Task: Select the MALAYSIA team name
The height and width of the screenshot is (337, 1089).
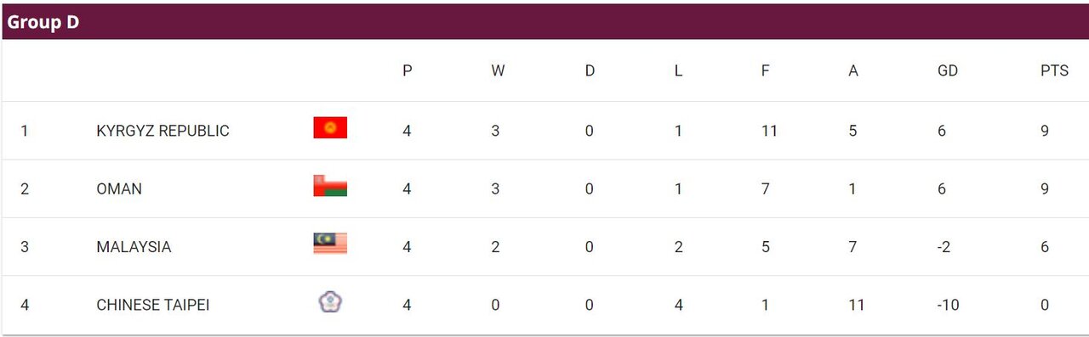Action: point(134,246)
